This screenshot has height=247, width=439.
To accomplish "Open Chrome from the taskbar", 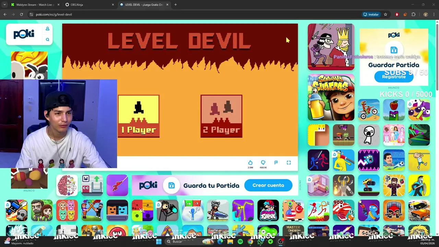I will [250, 242].
